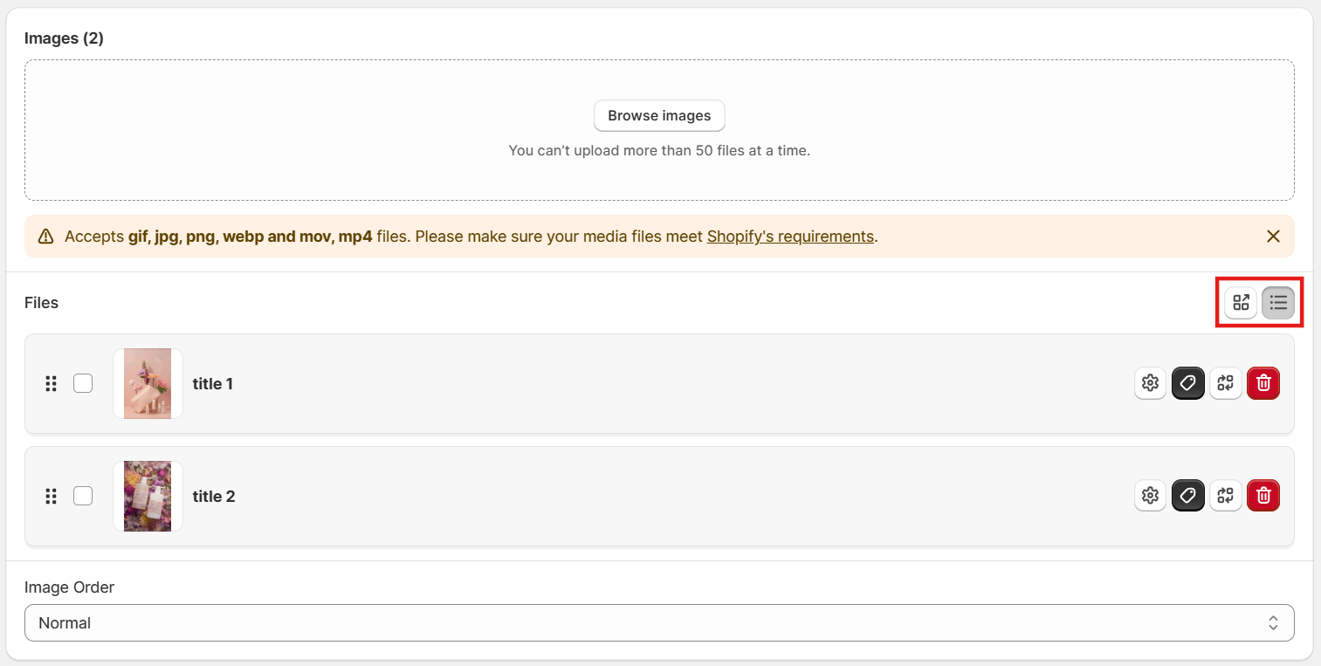The image size is (1321, 666).
Task: Dismiss the accepted file types warning banner
Action: pyautogui.click(x=1273, y=237)
